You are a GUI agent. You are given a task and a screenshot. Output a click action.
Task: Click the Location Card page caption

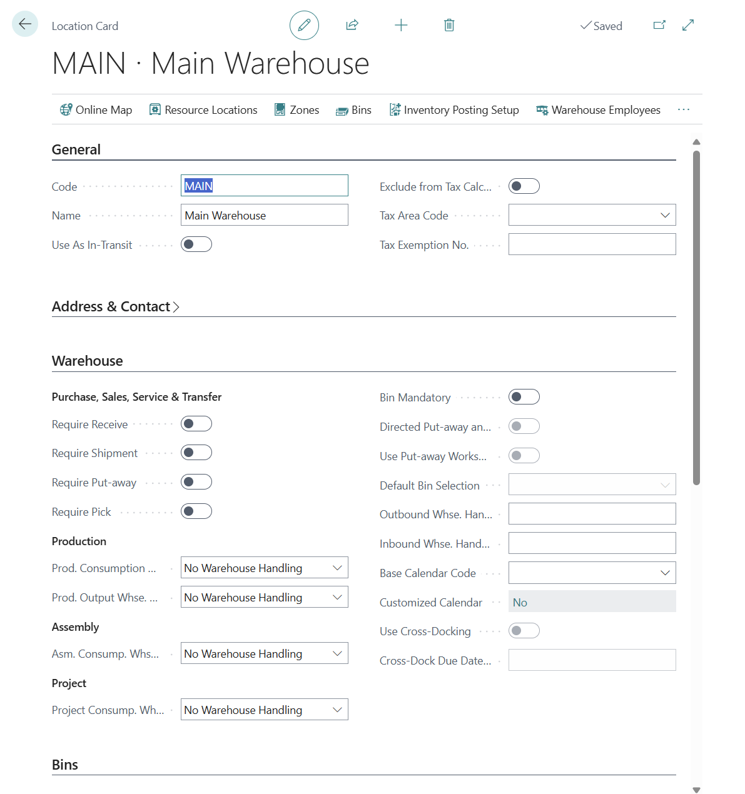85,26
